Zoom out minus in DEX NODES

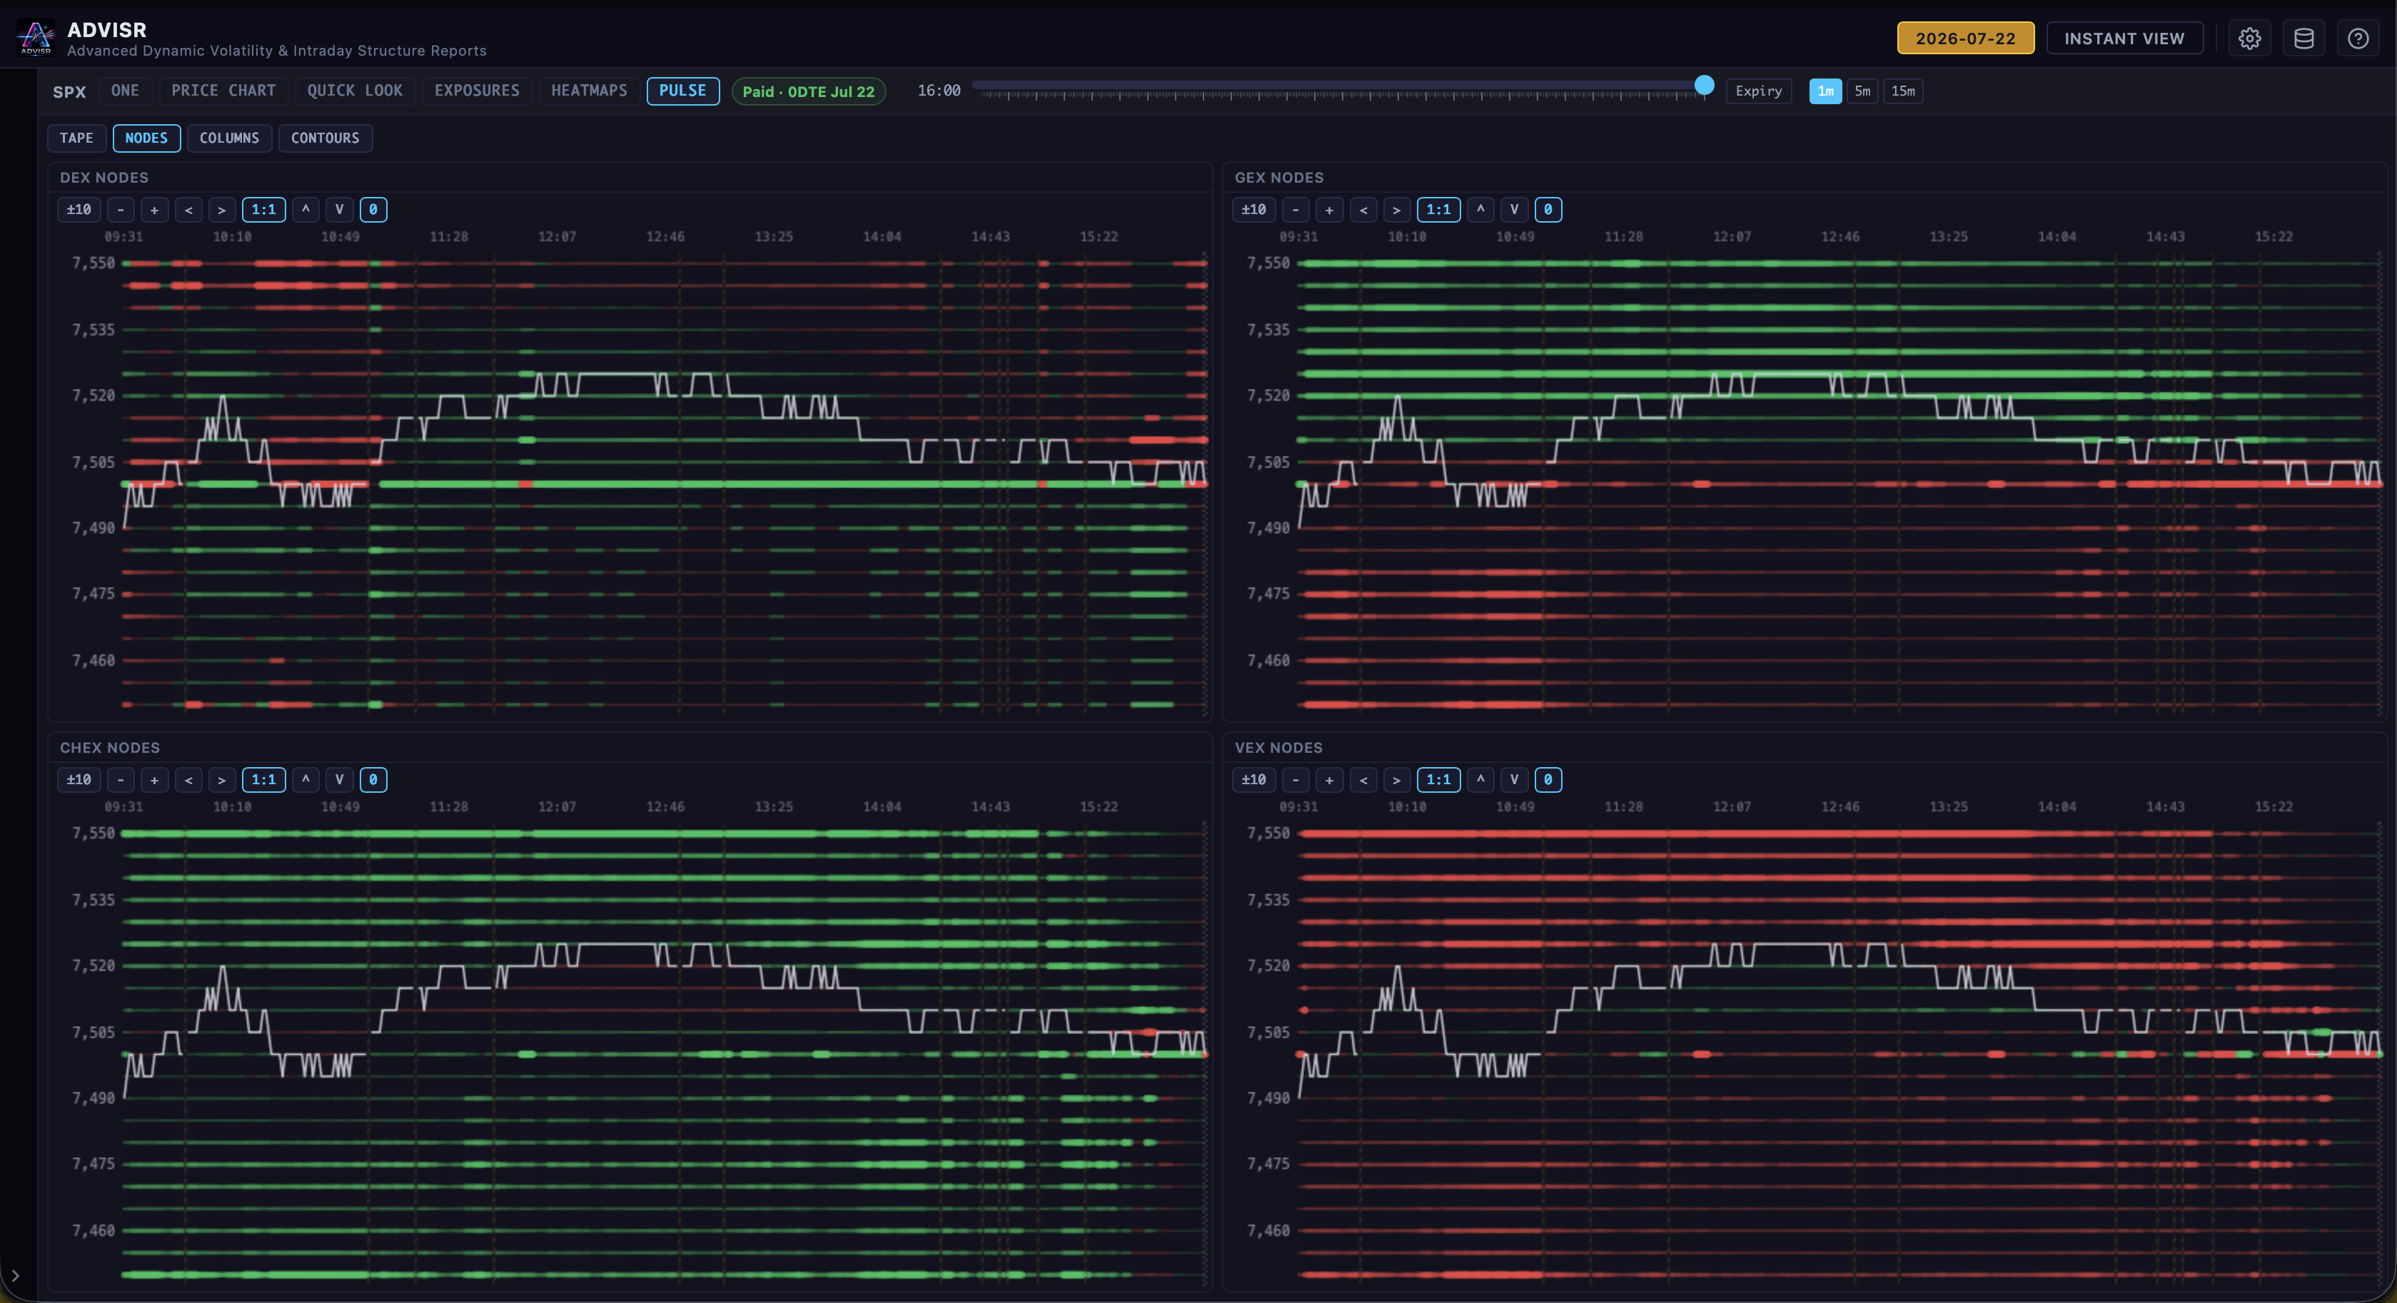point(121,209)
